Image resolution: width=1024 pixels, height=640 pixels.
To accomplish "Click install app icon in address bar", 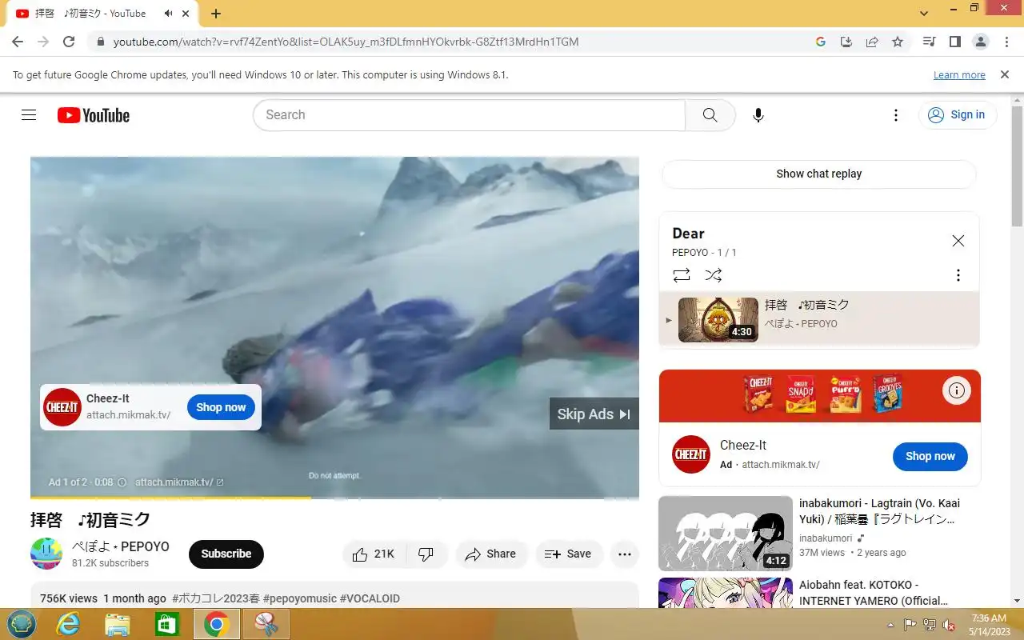I will click(846, 42).
